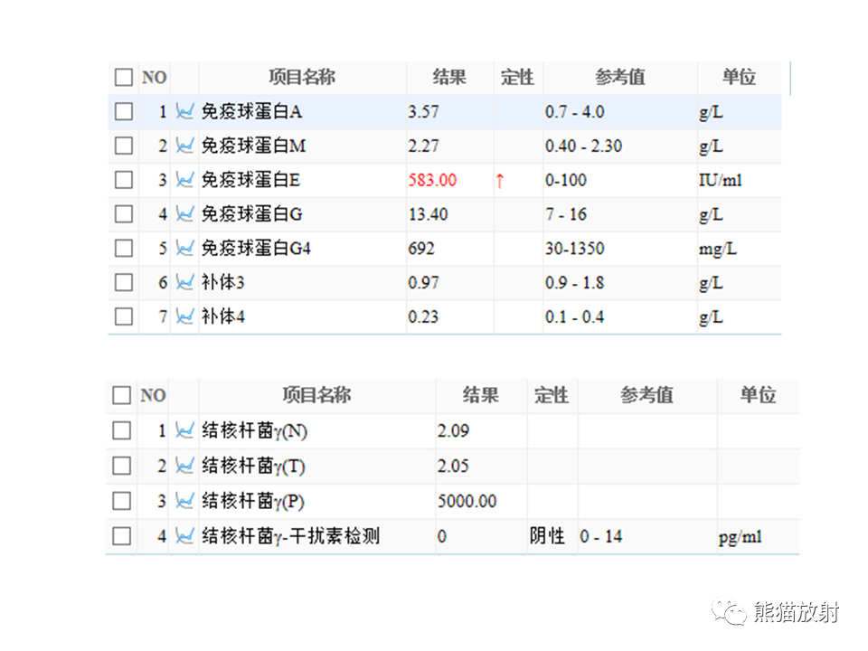This screenshot has height=651, width=868.
Task: Click 结果 header in lower table
Action: 480,395
